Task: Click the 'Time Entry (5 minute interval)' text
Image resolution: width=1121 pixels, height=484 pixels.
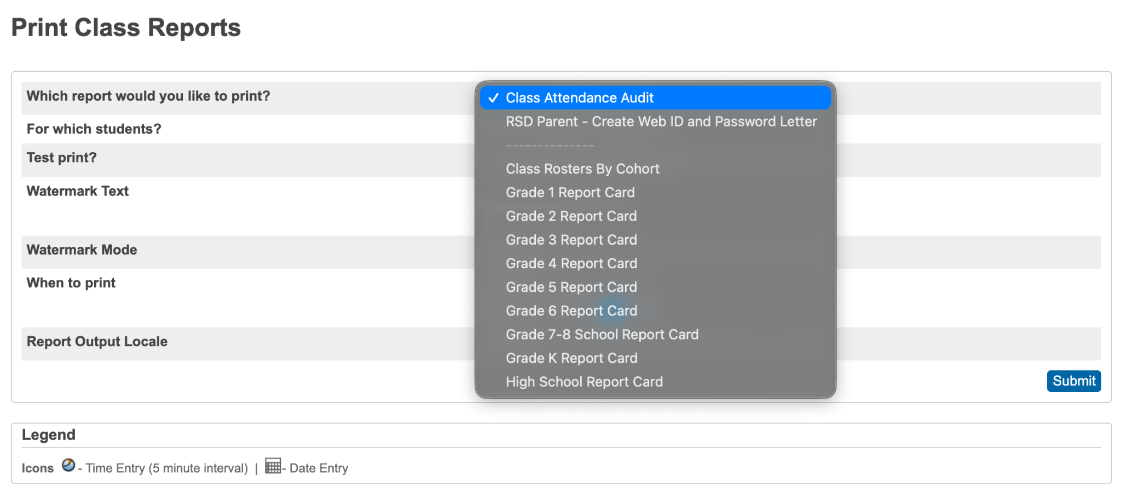Action: click(x=167, y=468)
